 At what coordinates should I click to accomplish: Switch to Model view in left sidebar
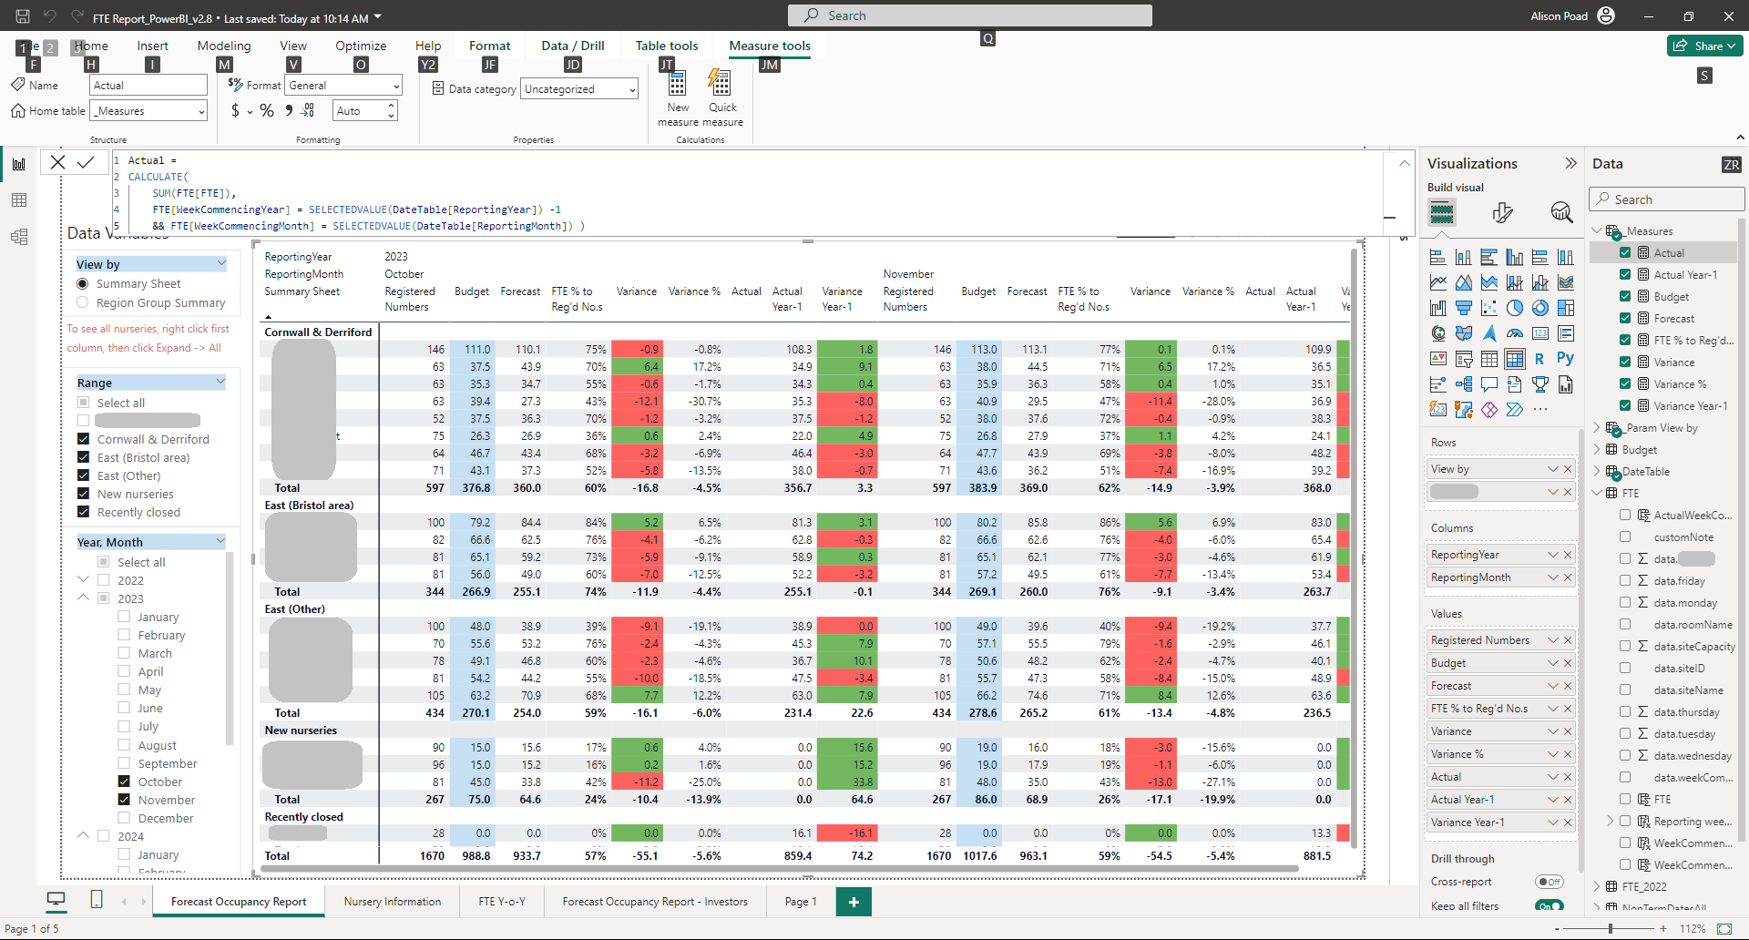(x=18, y=237)
